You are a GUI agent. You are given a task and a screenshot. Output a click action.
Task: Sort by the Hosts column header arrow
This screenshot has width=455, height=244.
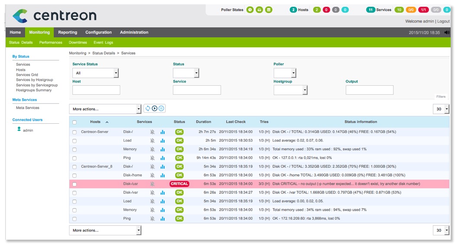point(107,122)
